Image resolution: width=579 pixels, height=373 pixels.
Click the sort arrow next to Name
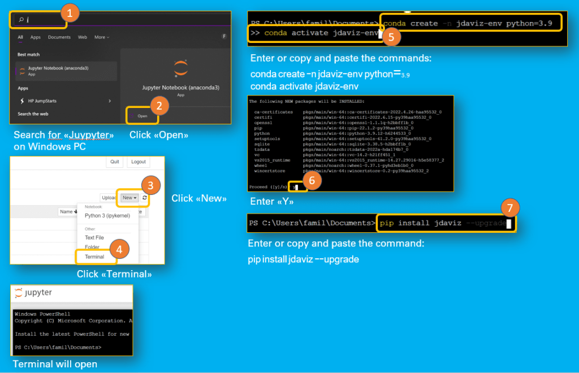click(x=76, y=212)
